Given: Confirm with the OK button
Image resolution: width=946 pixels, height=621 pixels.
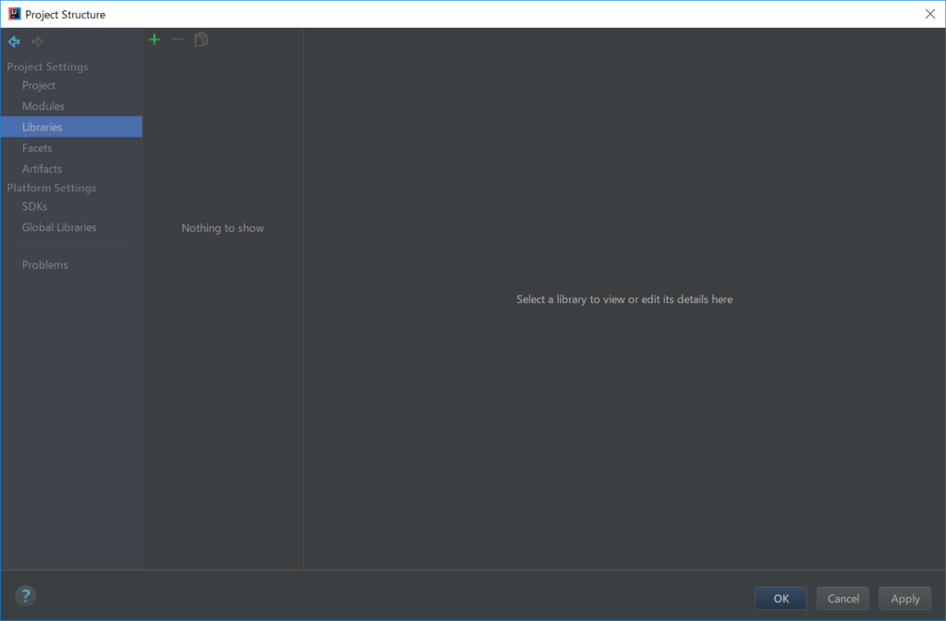Looking at the screenshot, I should click(x=781, y=598).
